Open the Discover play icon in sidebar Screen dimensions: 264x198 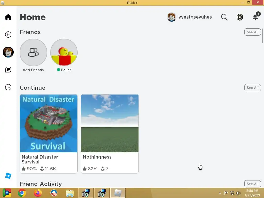coord(8,35)
